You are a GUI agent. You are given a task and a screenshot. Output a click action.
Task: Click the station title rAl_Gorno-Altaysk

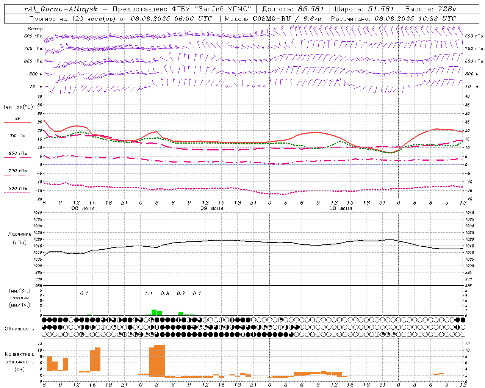[x=61, y=9]
